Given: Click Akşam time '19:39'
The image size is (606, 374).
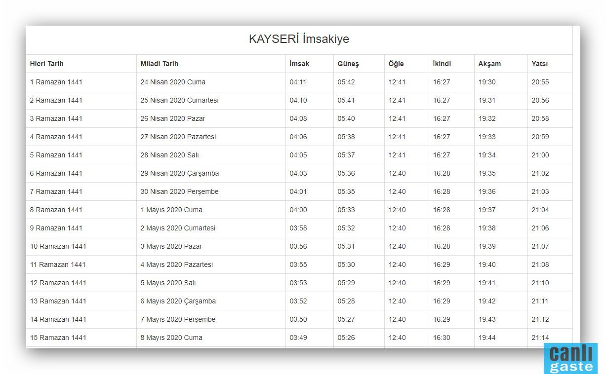Looking at the screenshot, I should pos(487,246).
